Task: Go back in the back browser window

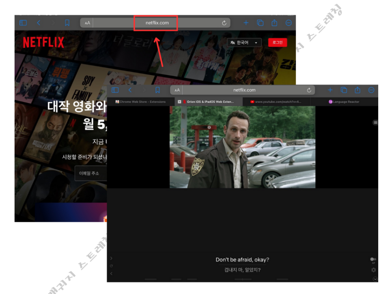Action: (x=39, y=23)
